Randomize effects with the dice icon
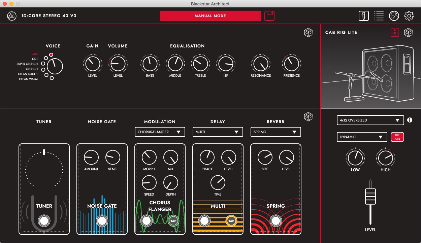This screenshot has height=243, width=421. click(308, 116)
